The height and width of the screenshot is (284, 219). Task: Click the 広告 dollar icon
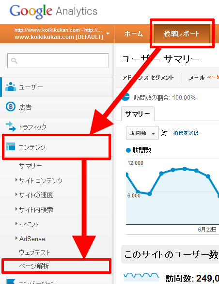[x=11, y=106]
